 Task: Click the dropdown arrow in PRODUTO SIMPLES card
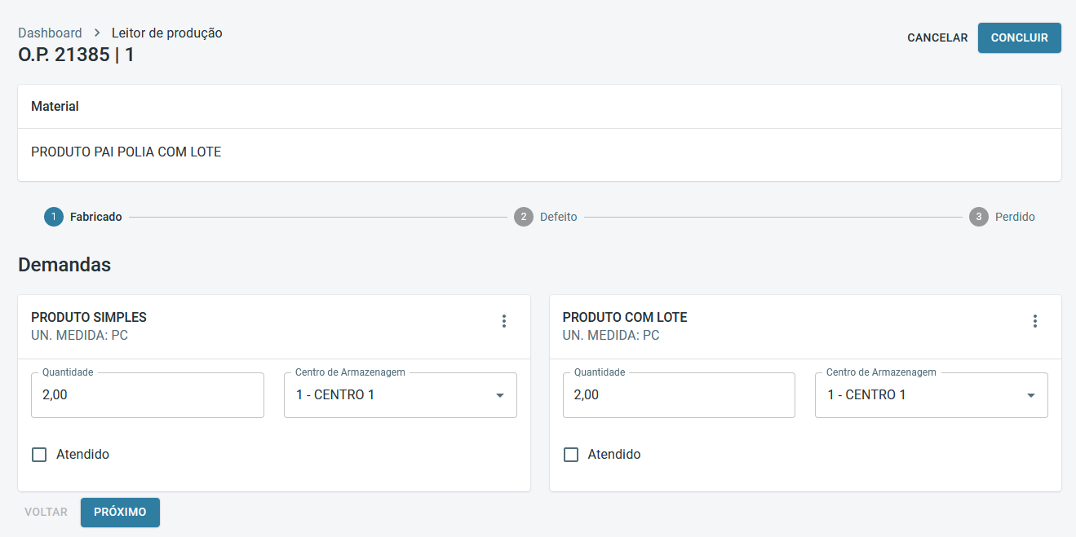500,395
